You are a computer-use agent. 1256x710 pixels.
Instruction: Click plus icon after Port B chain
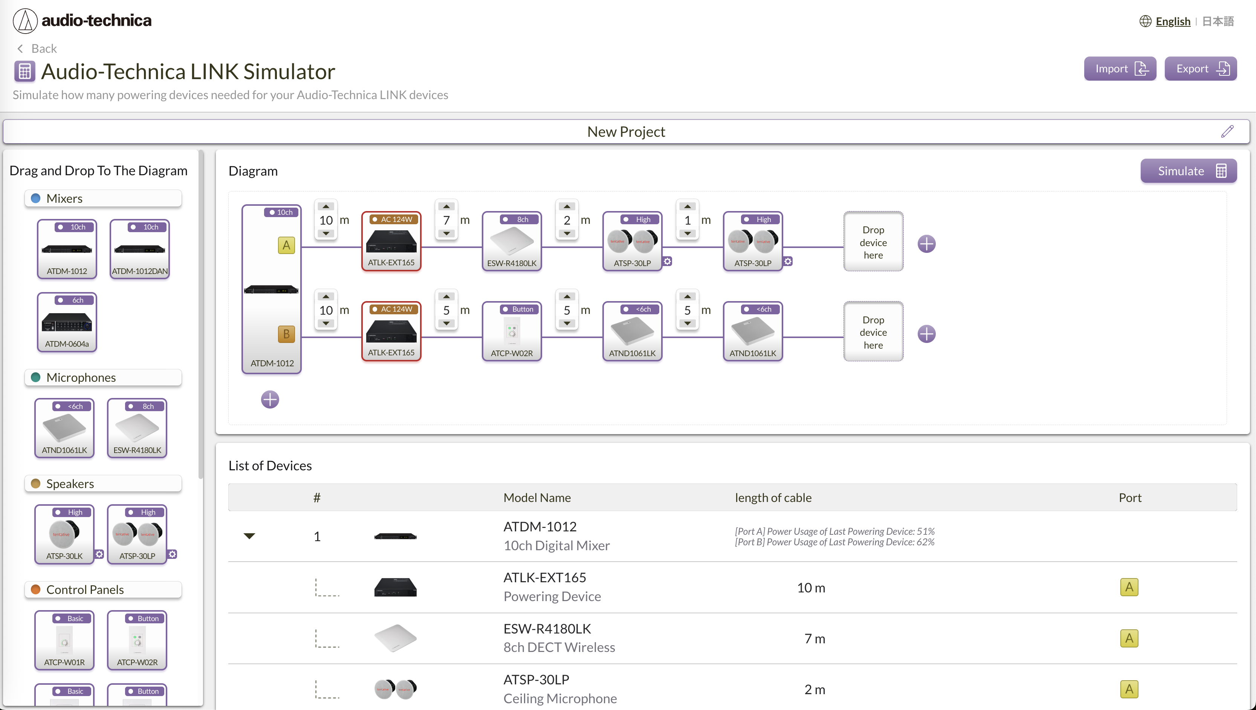pos(926,334)
